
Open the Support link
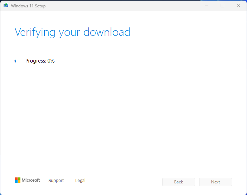[x=56, y=180]
